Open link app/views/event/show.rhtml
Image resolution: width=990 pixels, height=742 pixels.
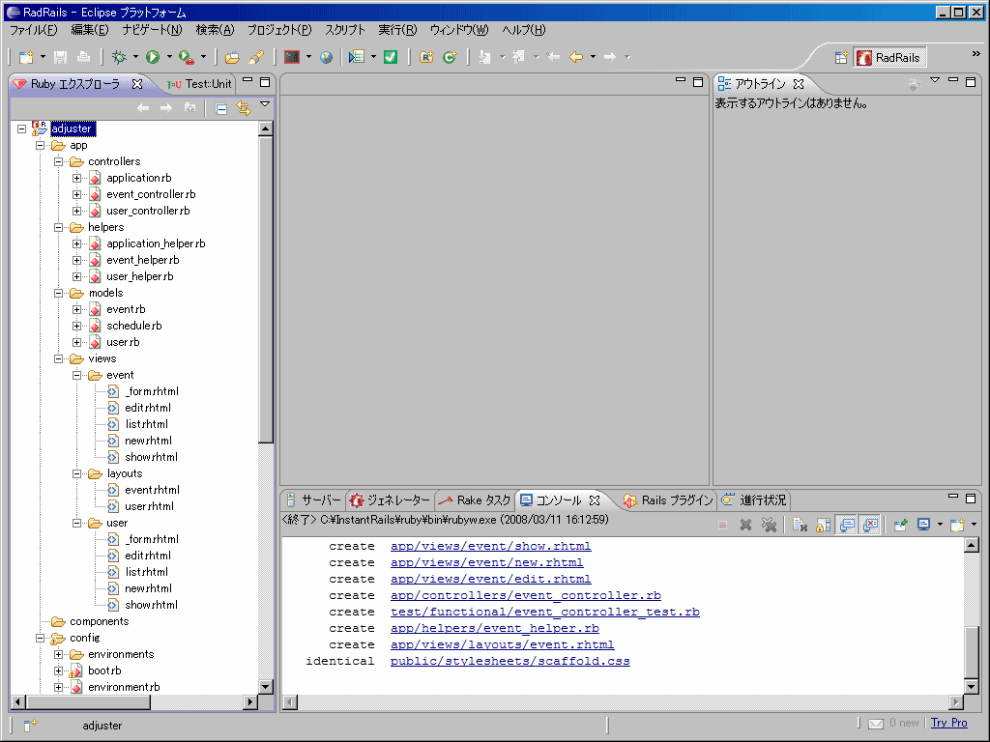pos(490,546)
